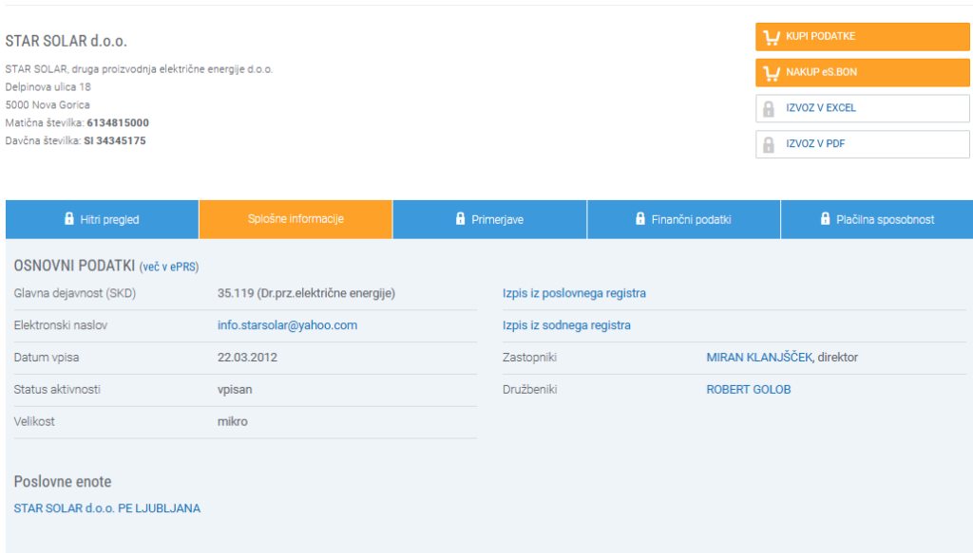
Task: Click the lock icon on IZVOZ V PDF
Action: tap(768, 145)
